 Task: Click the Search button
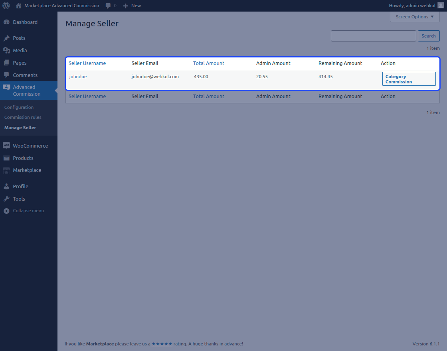click(429, 36)
